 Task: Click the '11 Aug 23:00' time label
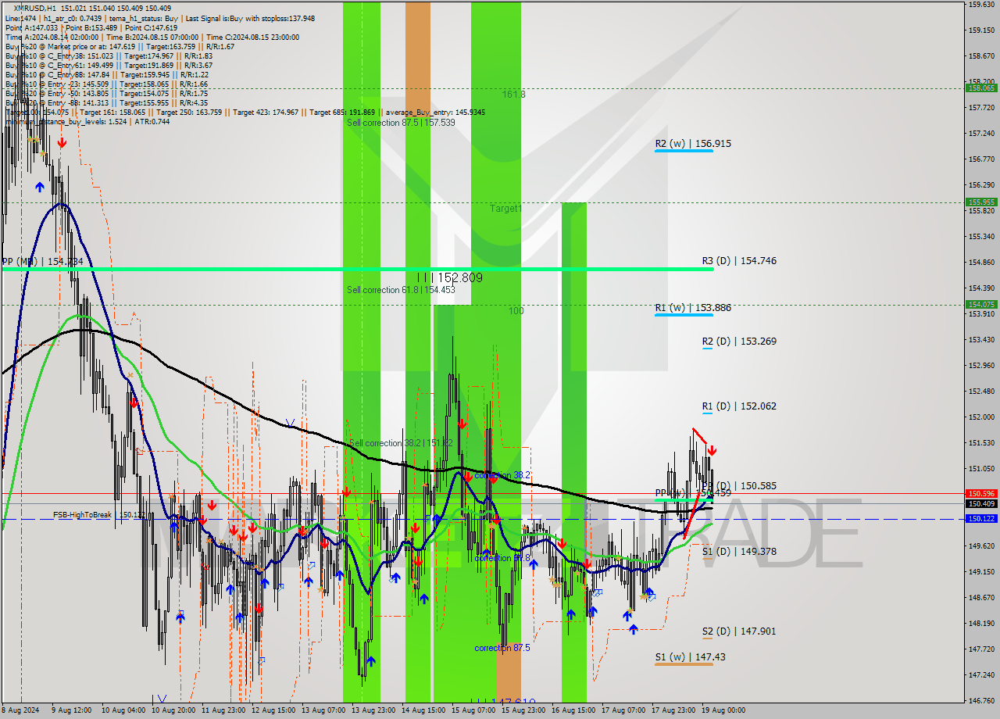tap(223, 711)
